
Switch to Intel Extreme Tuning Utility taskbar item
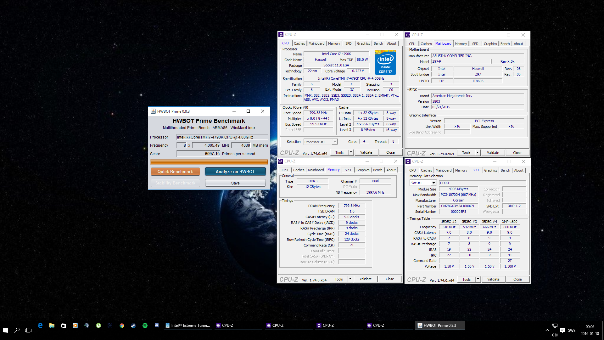click(187, 326)
